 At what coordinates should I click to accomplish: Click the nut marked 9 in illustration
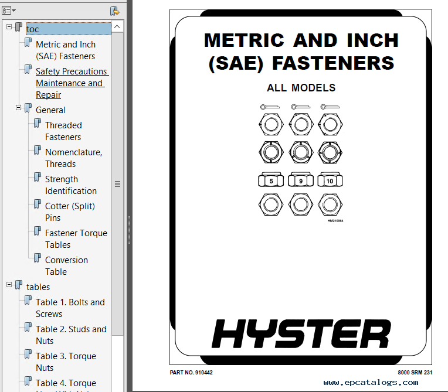click(301, 180)
